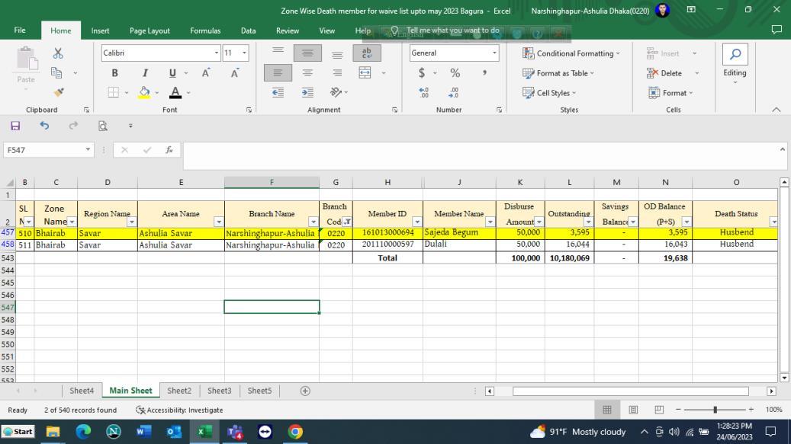The width and height of the screenshot is (791, 444).
Task: Toggle Underline formatting
Action: (x=172, y=73)
